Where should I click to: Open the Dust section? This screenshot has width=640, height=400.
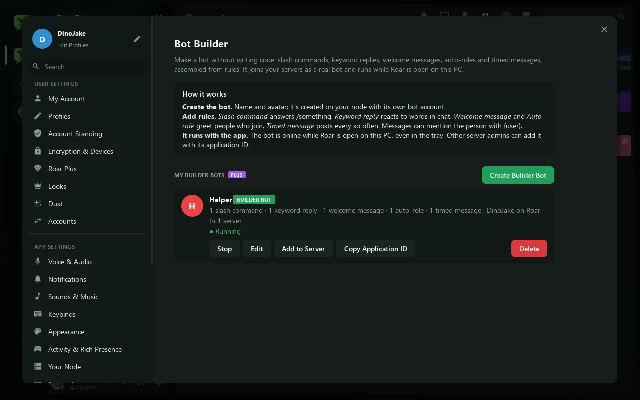coord(87,204)
